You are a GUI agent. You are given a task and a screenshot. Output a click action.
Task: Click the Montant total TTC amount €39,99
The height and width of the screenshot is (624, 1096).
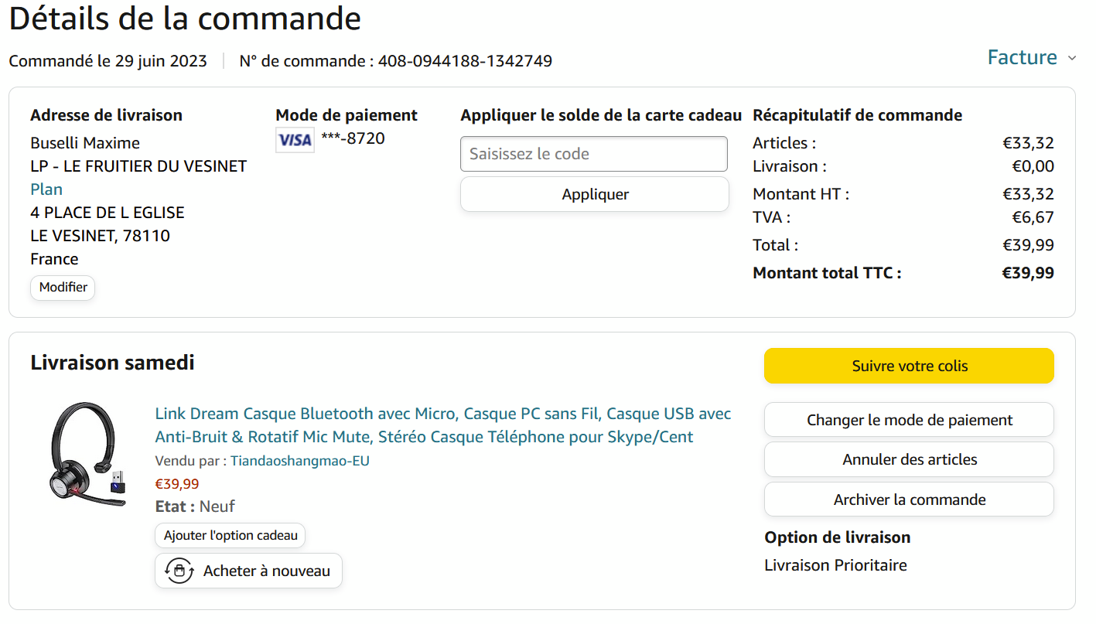(1028, 273)
